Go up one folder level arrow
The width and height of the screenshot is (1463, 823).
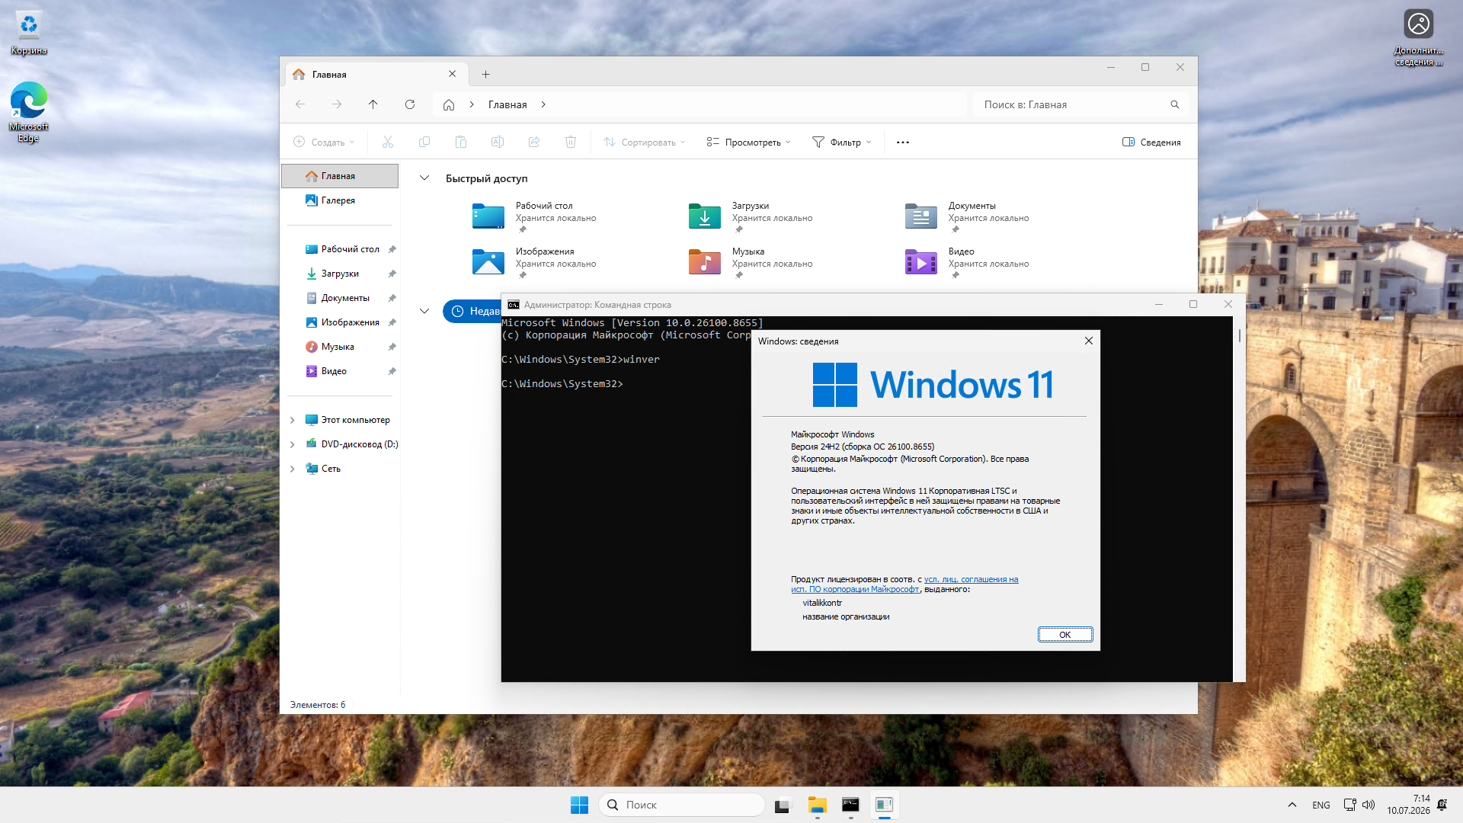(x=373, y=104)
